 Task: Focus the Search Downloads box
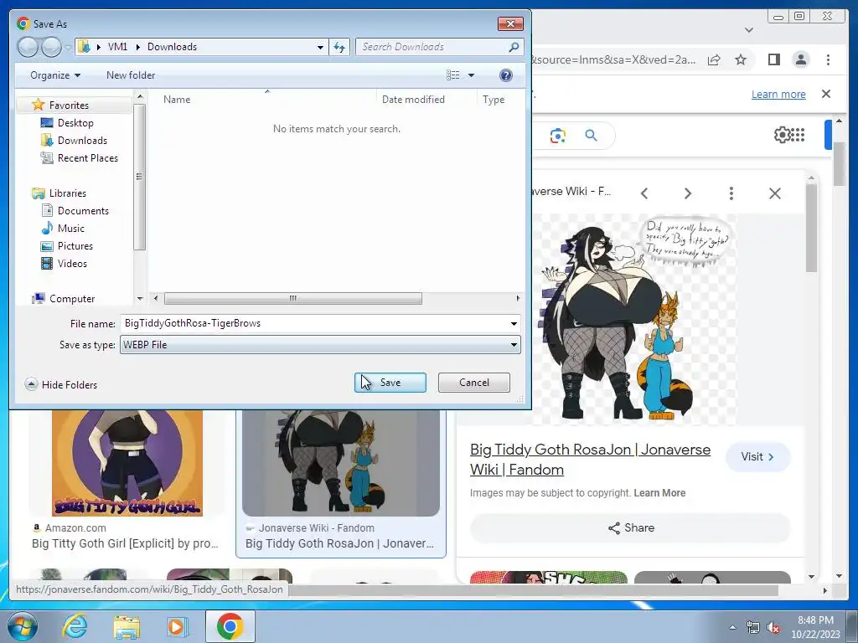(432, 47)
